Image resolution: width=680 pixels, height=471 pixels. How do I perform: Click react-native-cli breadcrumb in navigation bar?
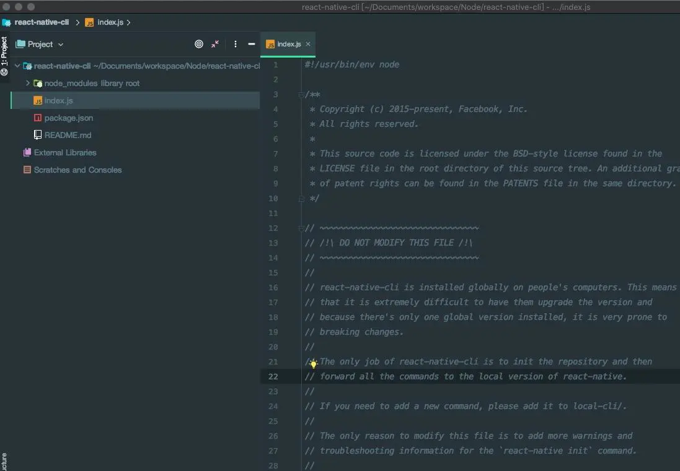coord(42,22)
